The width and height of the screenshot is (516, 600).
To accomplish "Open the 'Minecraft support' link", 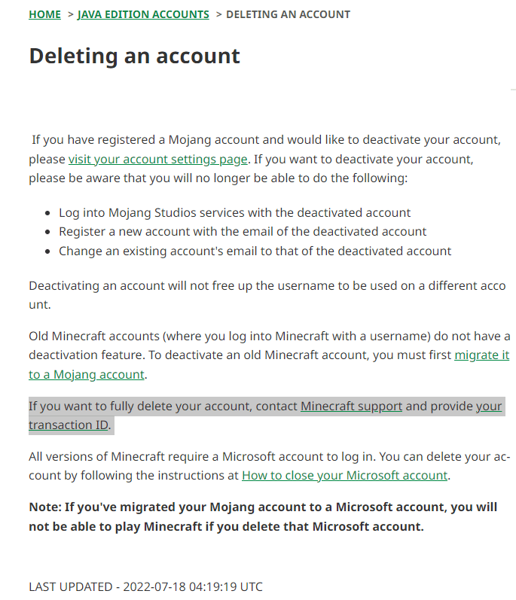I will click(351, 407).
